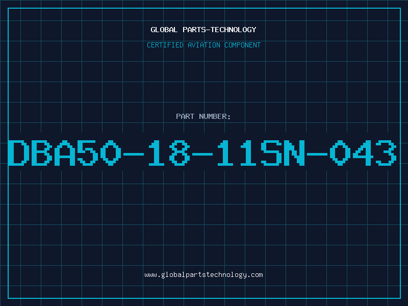Viewport: 408px width, 306px height.
Task: Click the GLOBAL PARTS-TECHNOLOGY heading
Action: [203, 30]
